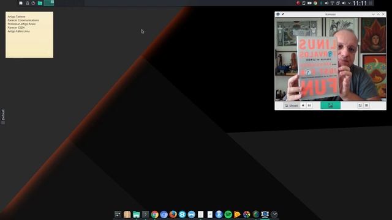Screen dimensions: 392x220
Task: Click the pin icon in Kamoso title bar
Action: tap(283, 15)
